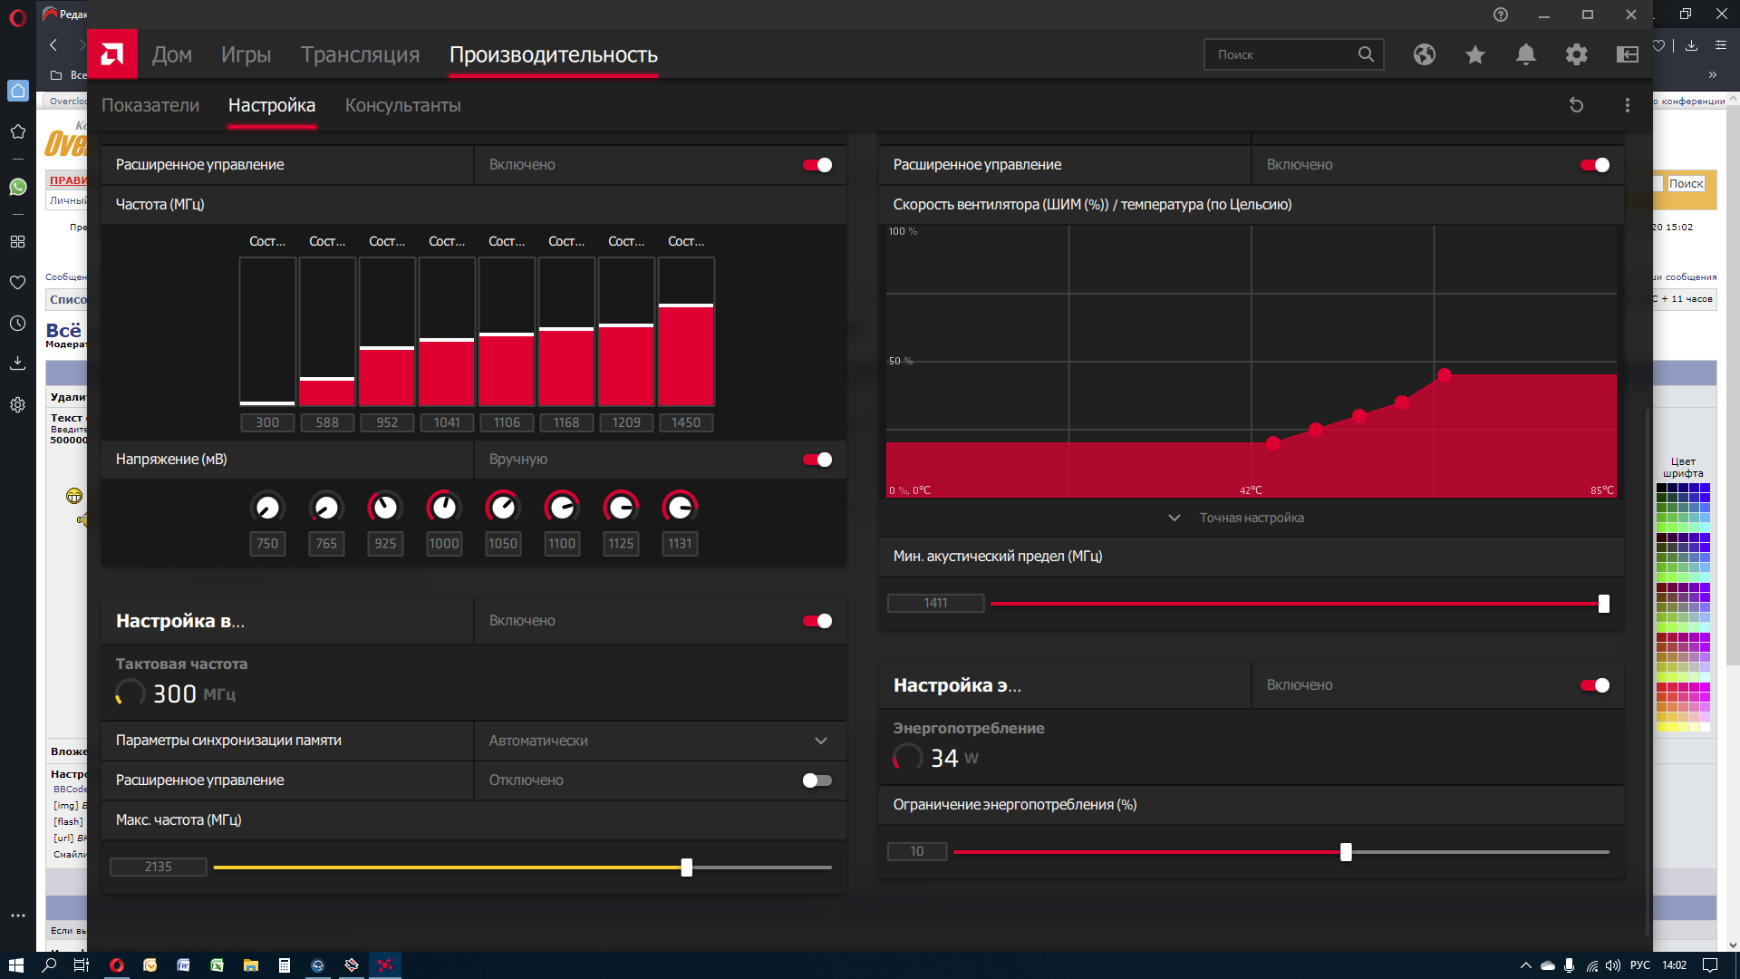Click the help question mark icon
Screen dimensions: 1740x979
point(1500,15)
